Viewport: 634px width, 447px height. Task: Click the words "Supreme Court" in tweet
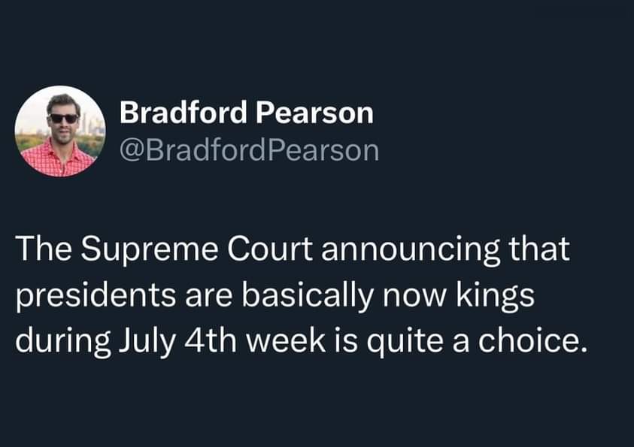coord(196,249)
